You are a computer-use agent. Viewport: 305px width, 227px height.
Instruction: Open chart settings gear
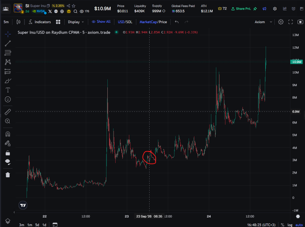click(281, 22)
